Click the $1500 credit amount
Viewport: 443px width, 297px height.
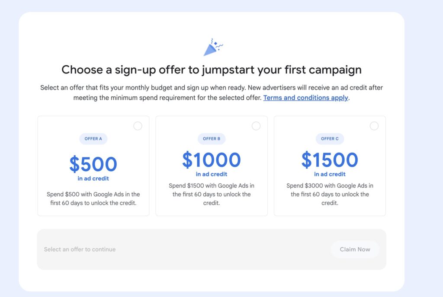pos(330,160)
